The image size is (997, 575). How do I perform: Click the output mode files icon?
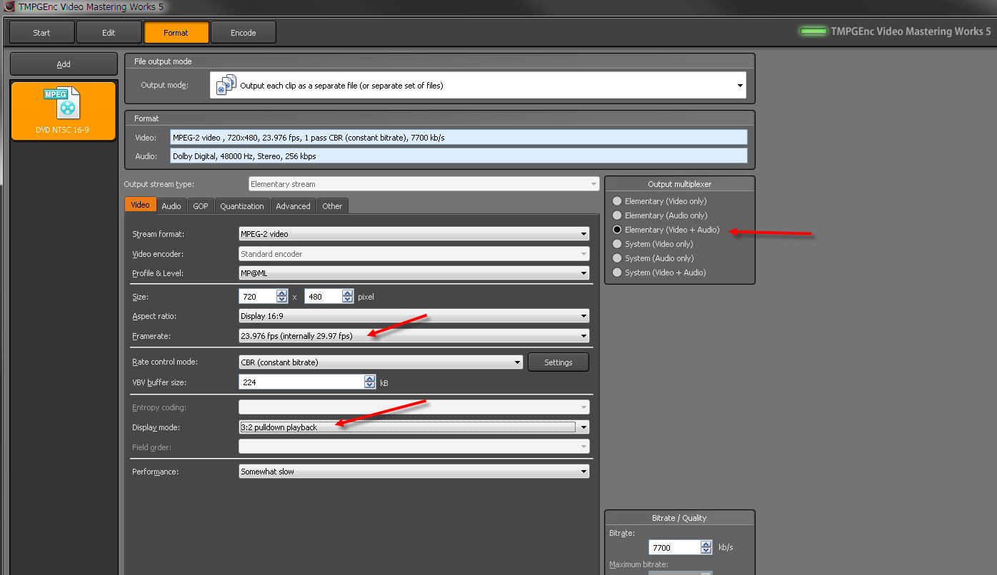pos(226,85)
